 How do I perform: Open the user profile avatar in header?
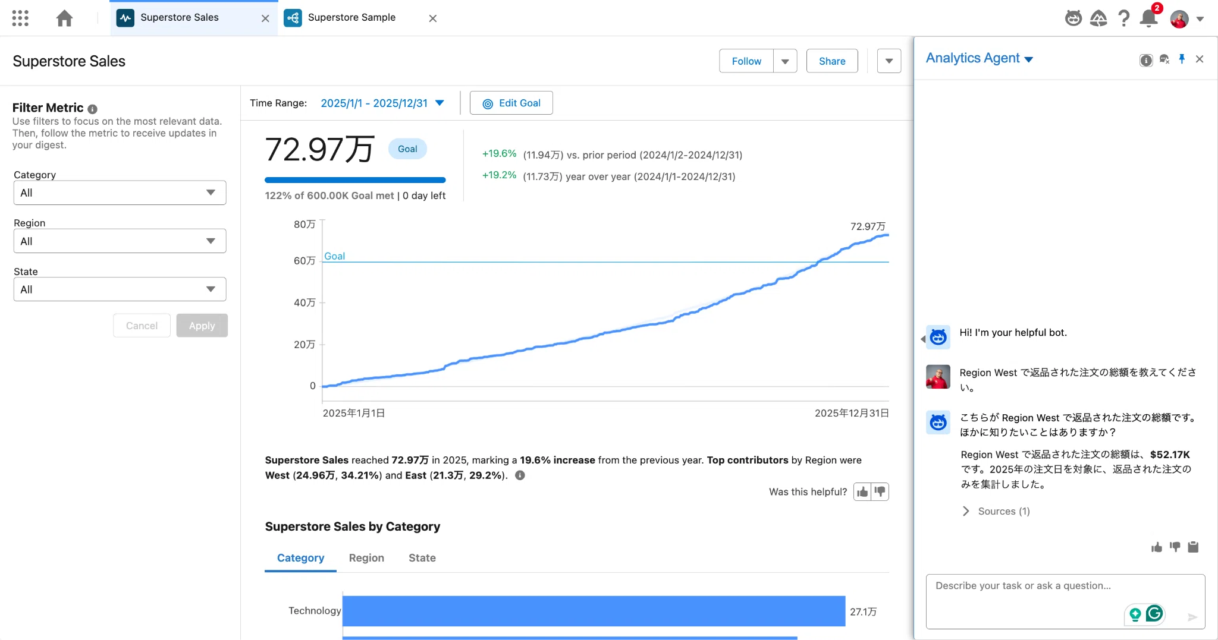click(1179, 19)
